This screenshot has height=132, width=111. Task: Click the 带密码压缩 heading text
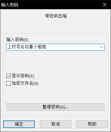(x=56, y=16)
